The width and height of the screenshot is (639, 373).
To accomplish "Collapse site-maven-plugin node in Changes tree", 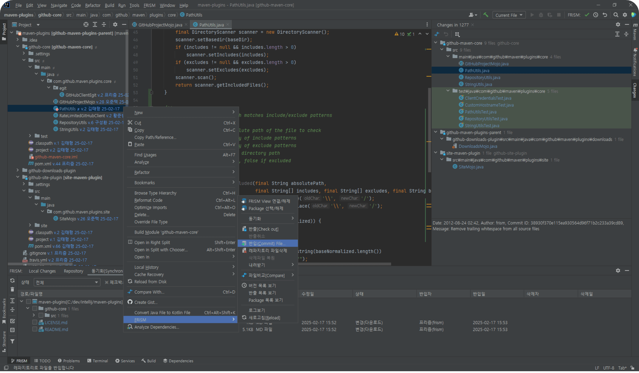I will click(436, 153).
